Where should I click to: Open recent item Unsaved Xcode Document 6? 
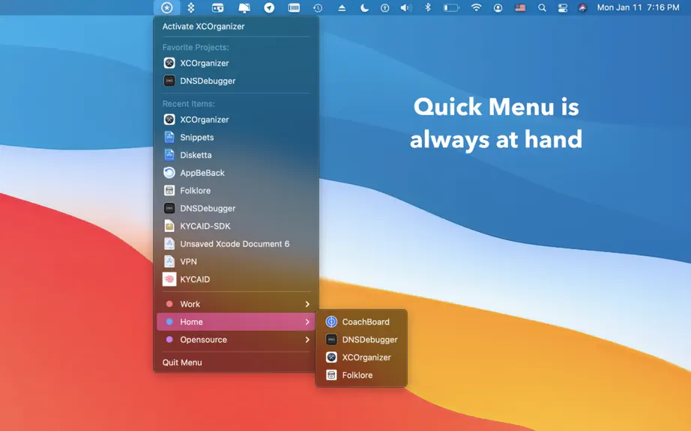(x=236, y=244)
